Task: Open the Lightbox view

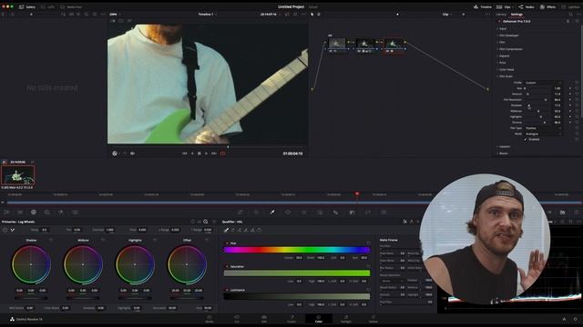Action: [x=571, y=6]
